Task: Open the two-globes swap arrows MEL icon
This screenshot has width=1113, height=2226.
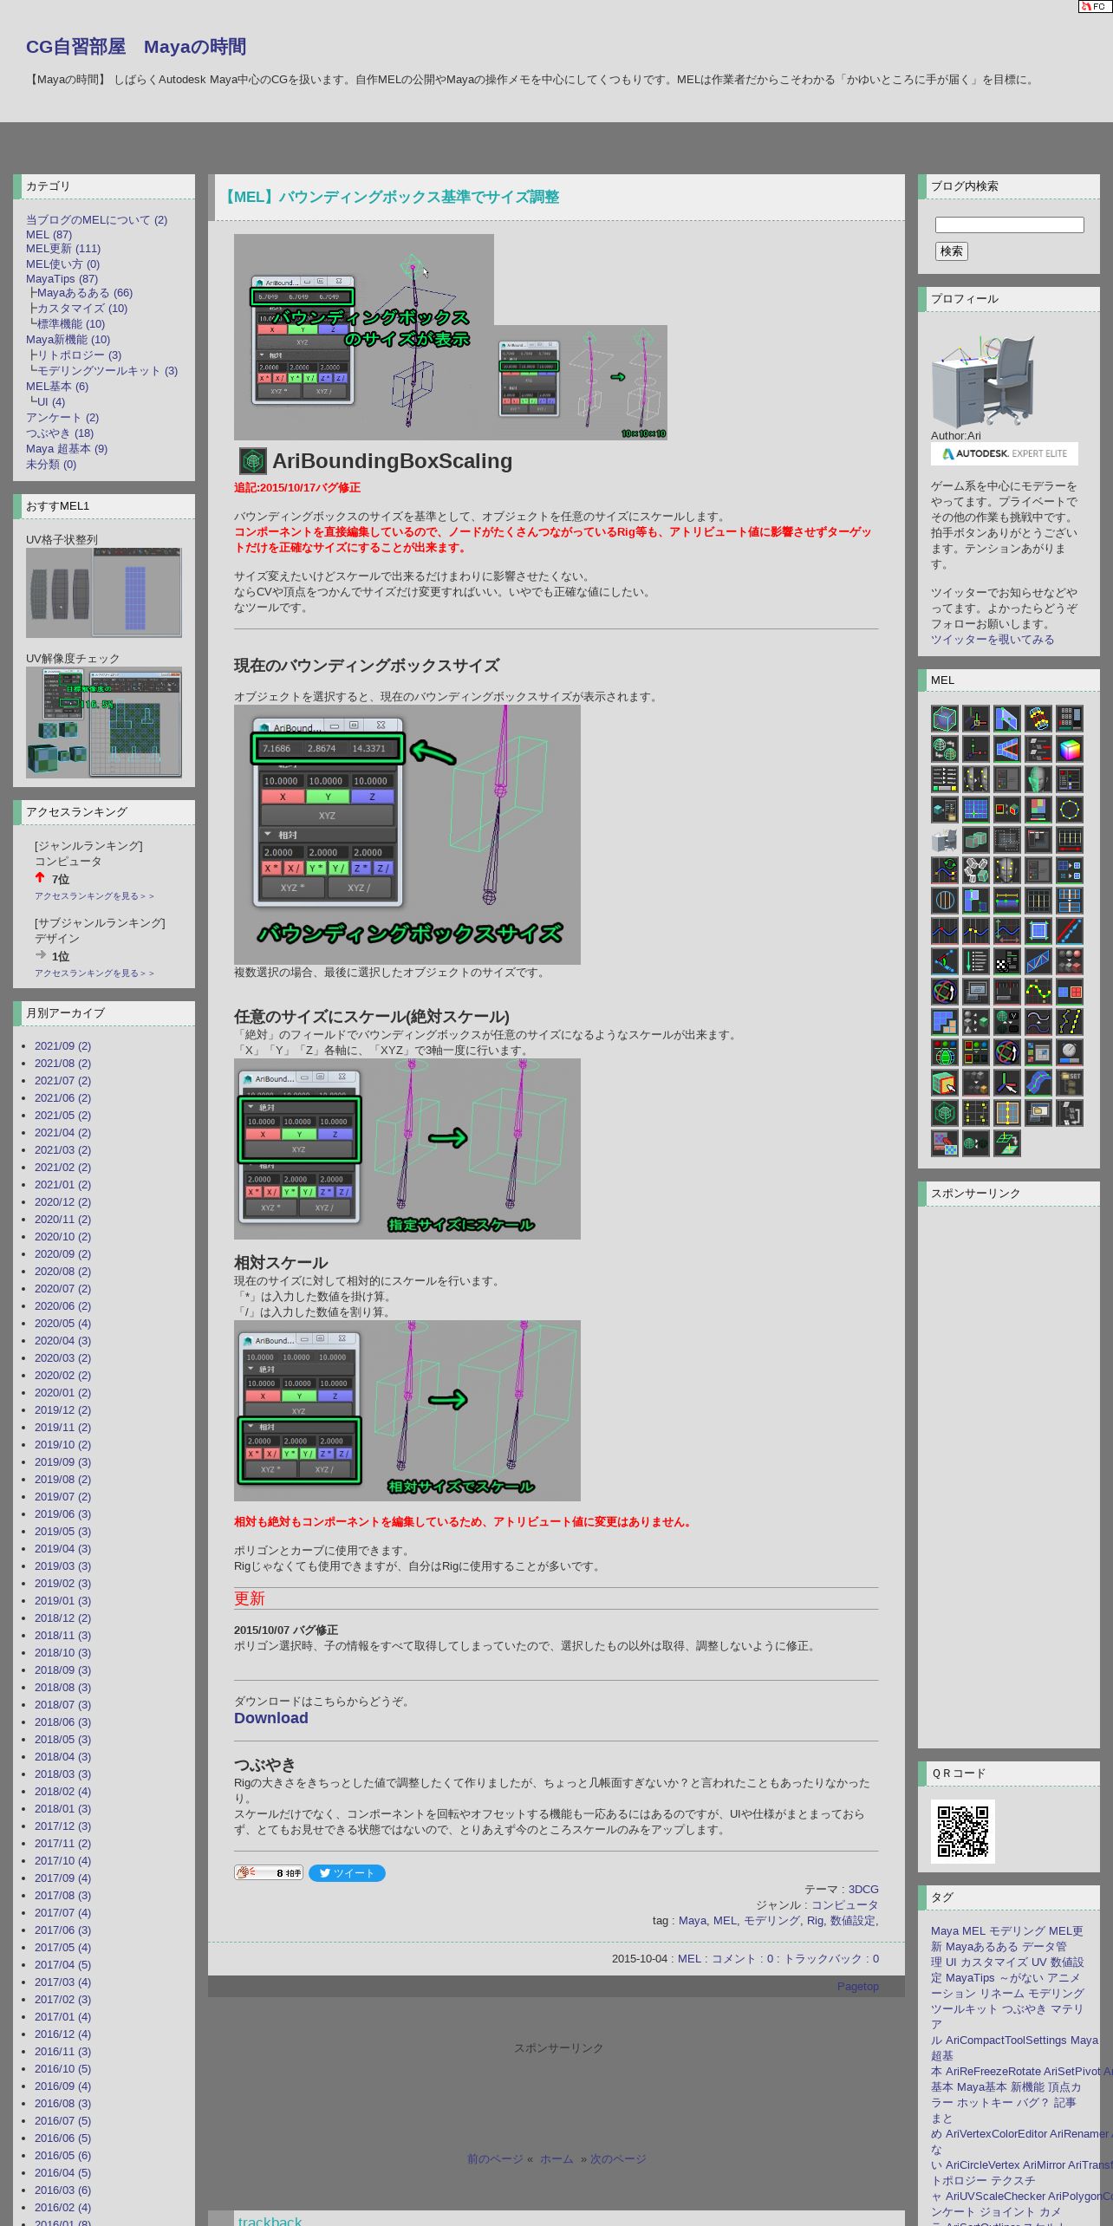Action: tap(945, 749)
